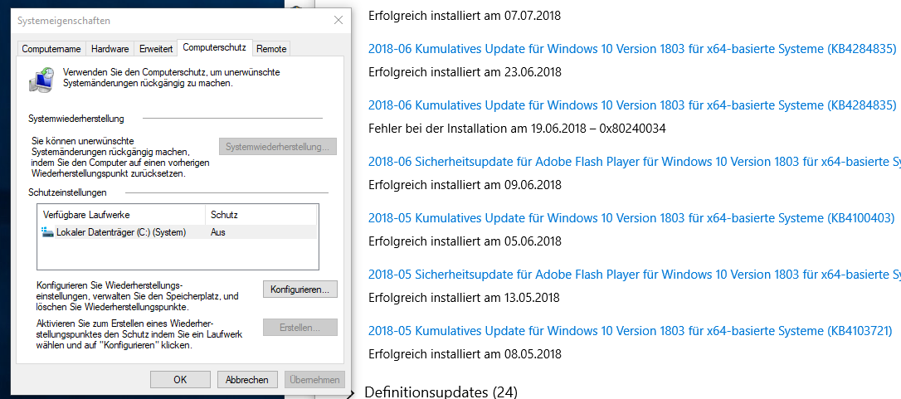This screenshot has width=901, height=399.
Task: Open the Remote tab
Action: click(271, 49)
